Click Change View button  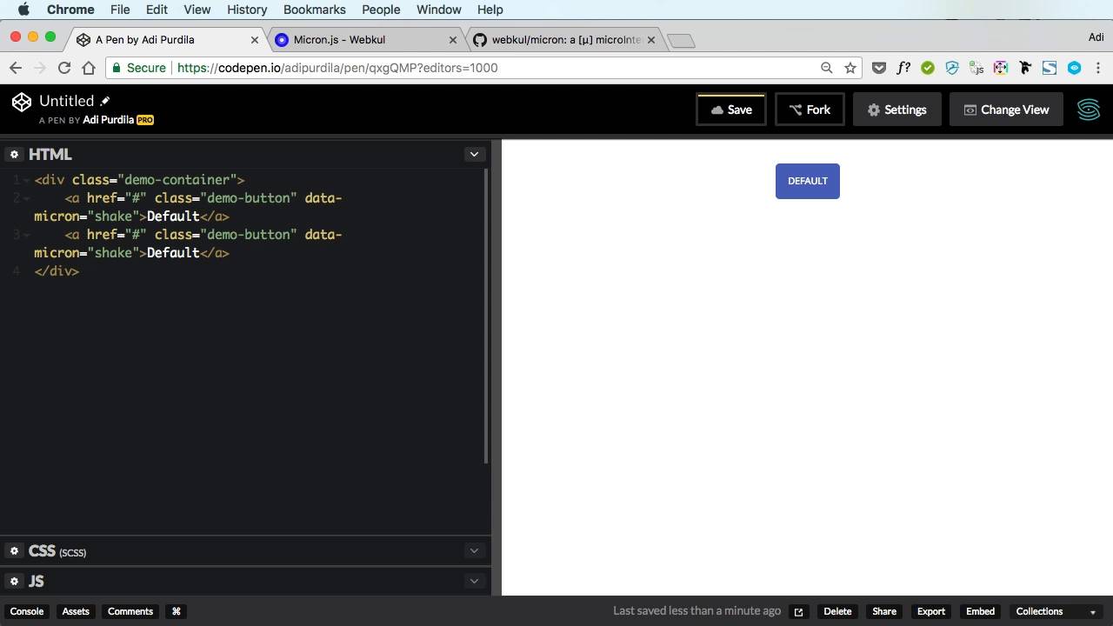pos(1006,110)
